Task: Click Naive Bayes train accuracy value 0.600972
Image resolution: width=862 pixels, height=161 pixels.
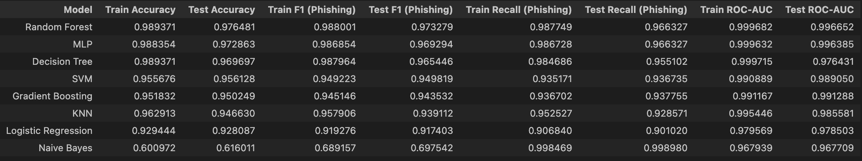Action: [x=154, y=148]
